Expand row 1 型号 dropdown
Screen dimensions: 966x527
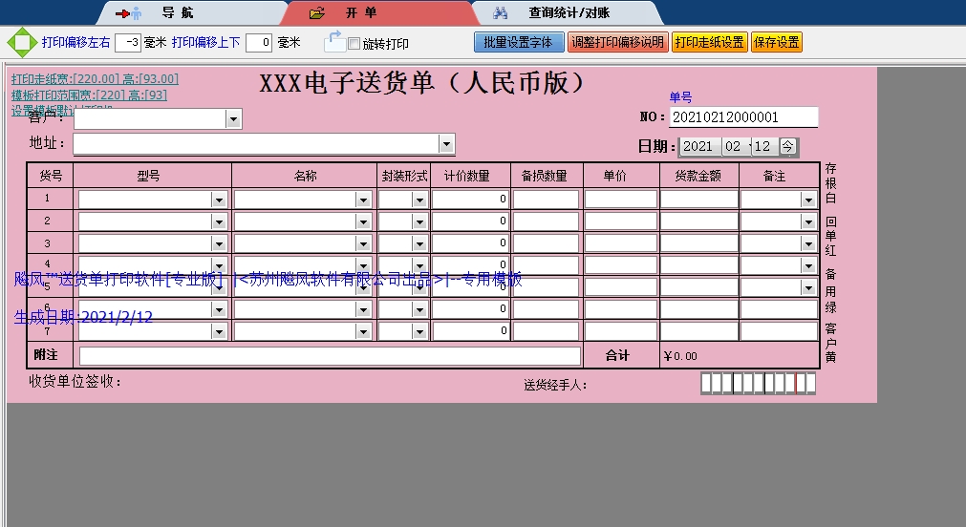[x=219, y=200]
